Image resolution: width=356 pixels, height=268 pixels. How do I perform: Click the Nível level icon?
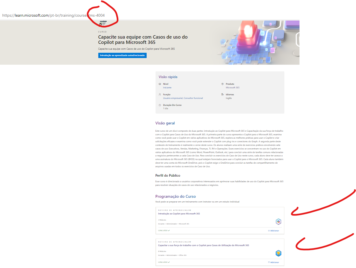click(160, 84)
